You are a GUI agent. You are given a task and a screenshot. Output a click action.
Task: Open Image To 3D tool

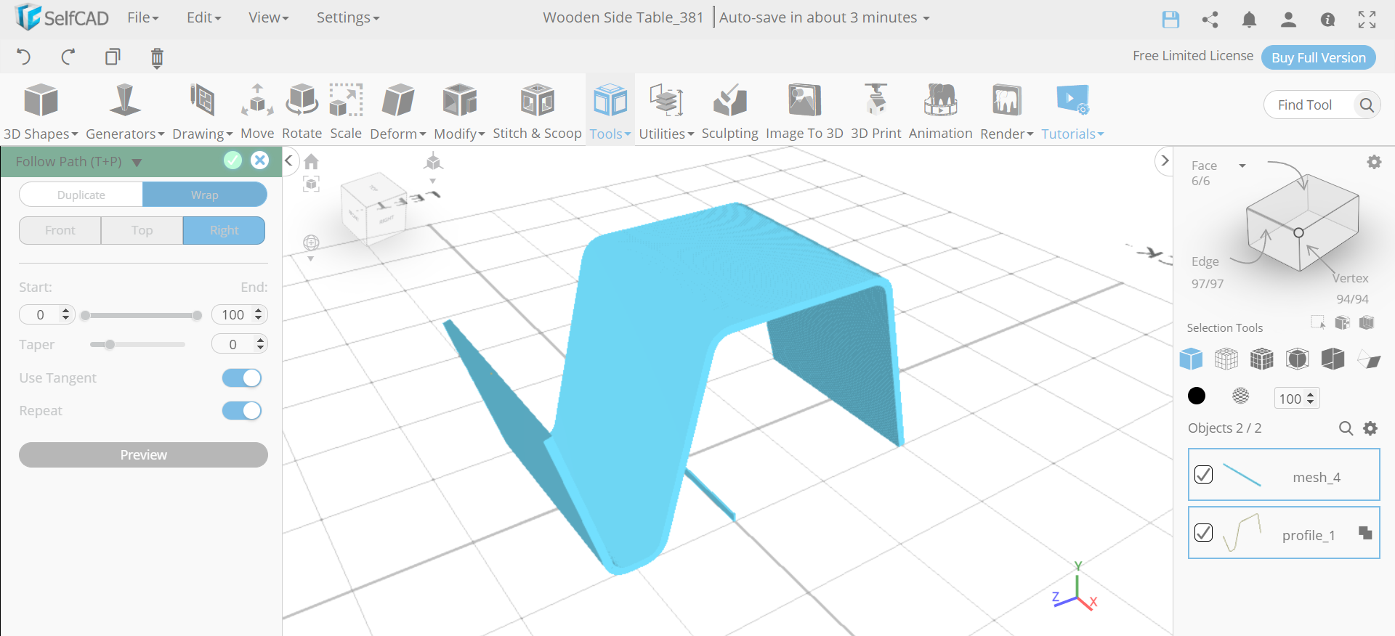(x=804, y=111)
